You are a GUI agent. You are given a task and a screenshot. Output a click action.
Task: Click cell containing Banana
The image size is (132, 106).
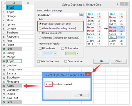click(14, 73)
